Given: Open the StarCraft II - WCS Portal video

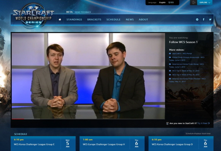Looking at the screenshot, I should [x=182, y=54].
